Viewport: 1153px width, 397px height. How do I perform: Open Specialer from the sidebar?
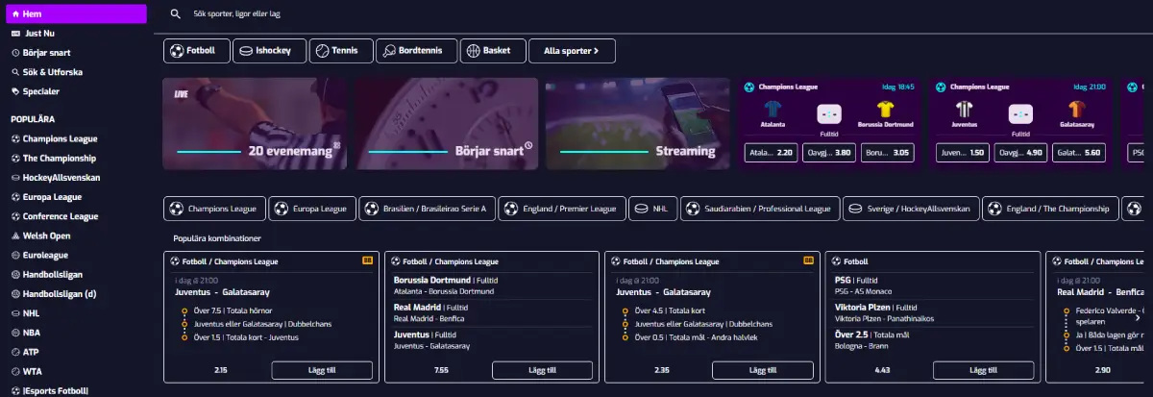[41, 91]
